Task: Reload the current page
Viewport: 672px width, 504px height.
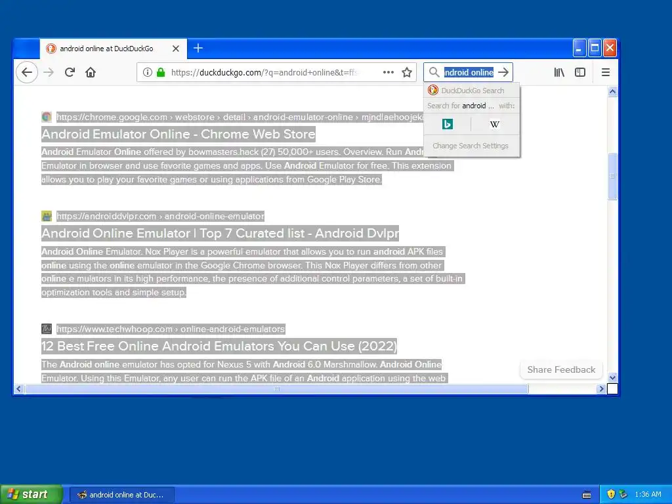Action: [70, 72]
